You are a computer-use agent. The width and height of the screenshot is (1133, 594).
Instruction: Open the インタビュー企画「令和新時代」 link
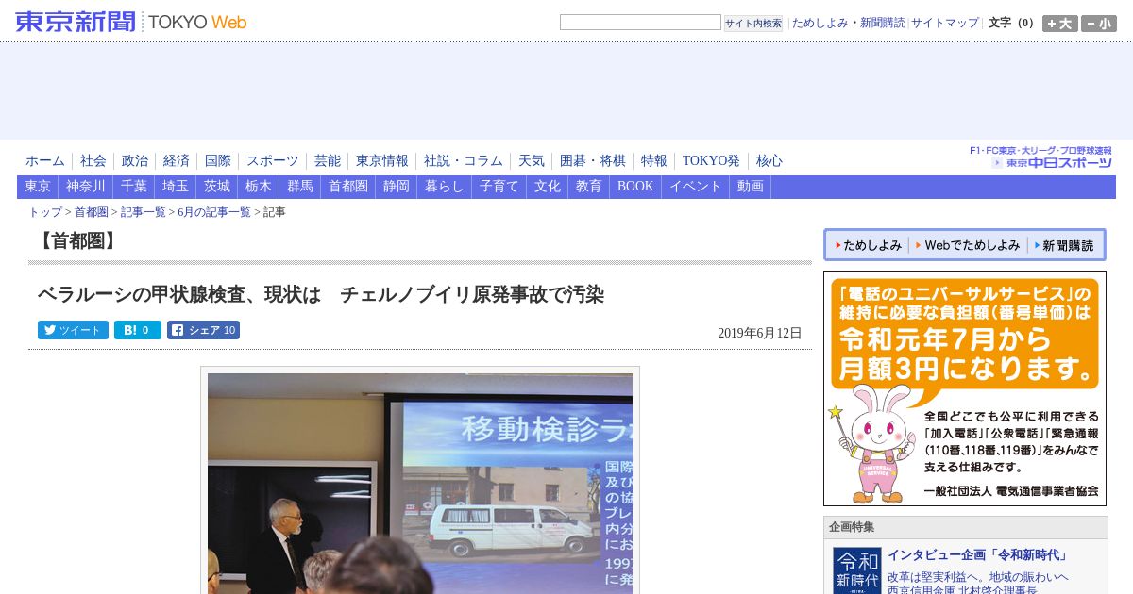click(977, 555)
